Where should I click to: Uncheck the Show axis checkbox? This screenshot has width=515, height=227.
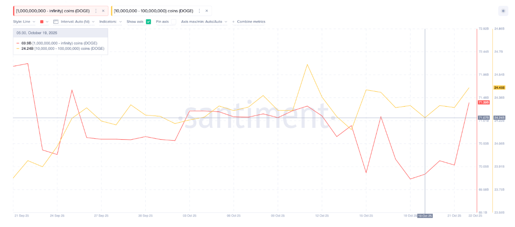tap(149, 22)
